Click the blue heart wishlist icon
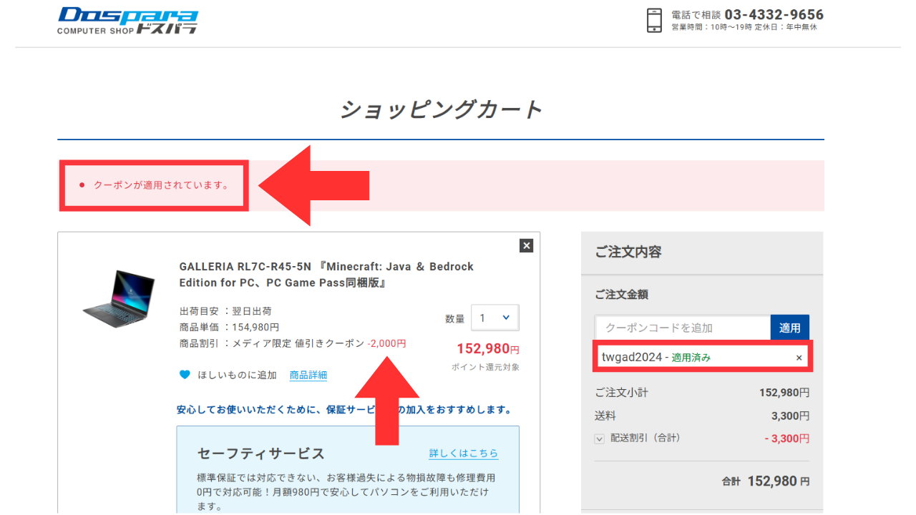The width and height of the screenshot is (916, 515). click(185, 375)
